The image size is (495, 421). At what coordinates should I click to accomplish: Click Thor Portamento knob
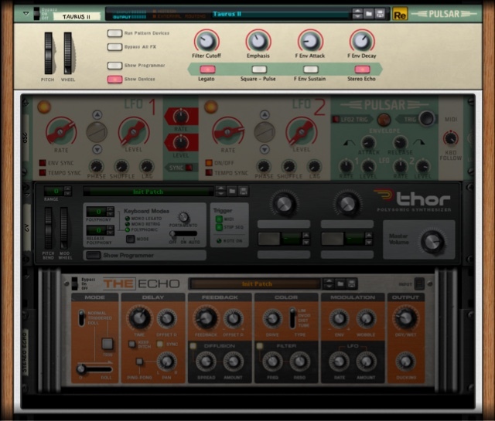coord(183,217)
